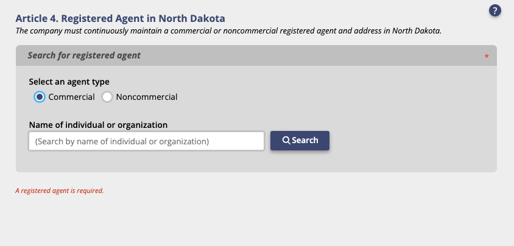Focus the individual or organization name field
The height and width of the screenshot is (246, 514).
147,141
